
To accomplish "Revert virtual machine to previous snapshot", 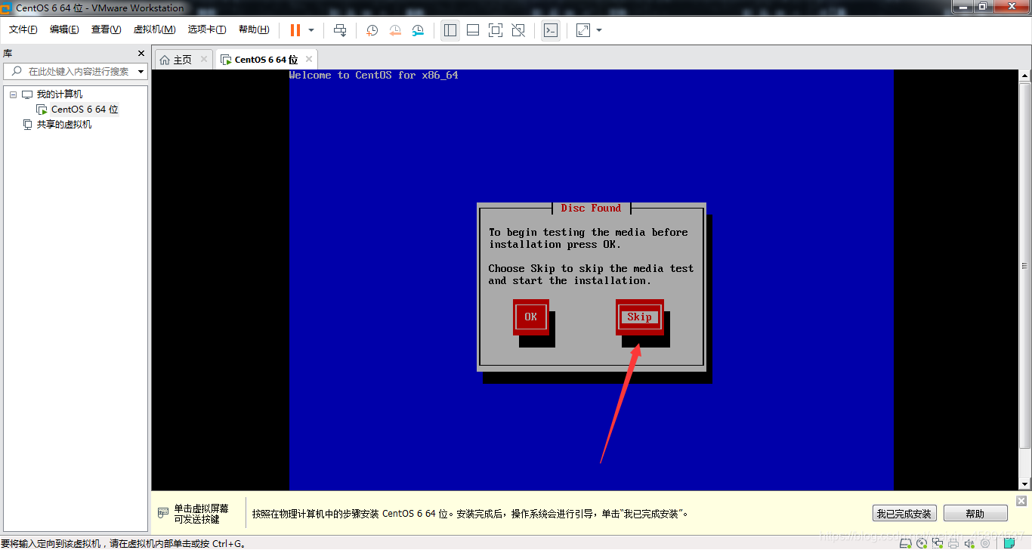I will (395, 30).
